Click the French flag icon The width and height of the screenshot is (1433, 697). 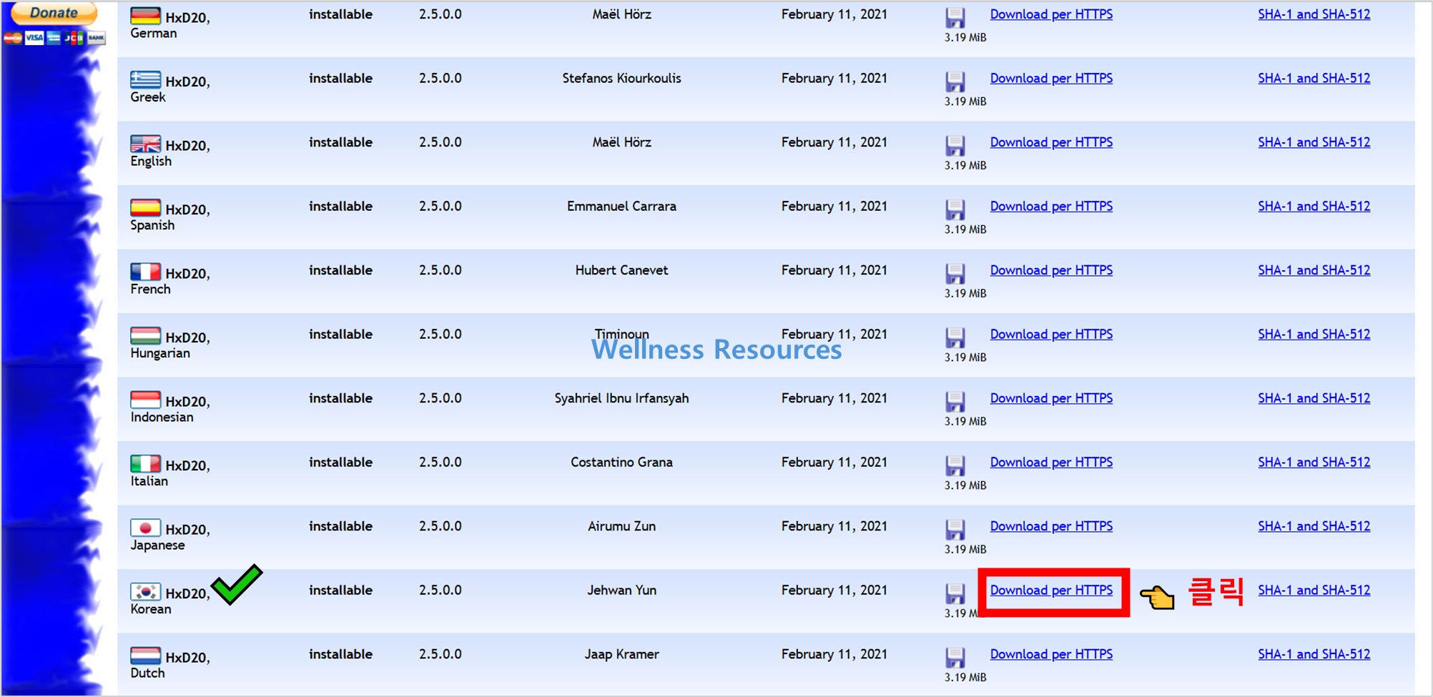(145, 271)
